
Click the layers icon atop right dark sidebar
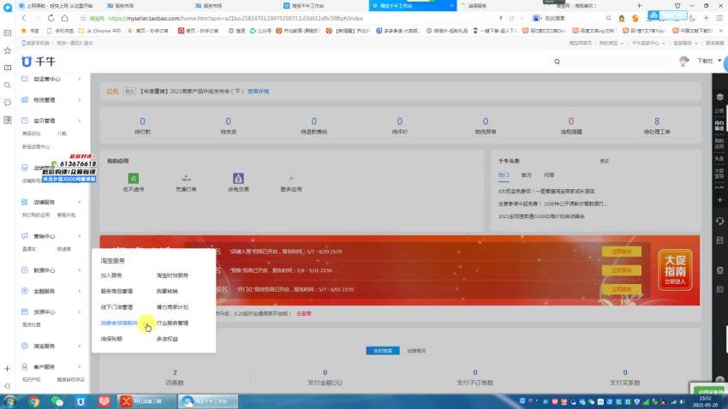(x=719, y=97)
